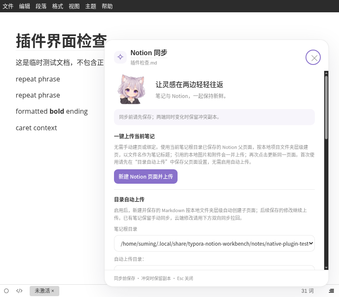
Task: Click the 一键上传当前笔记 section heading
Action: click(134, 136)
